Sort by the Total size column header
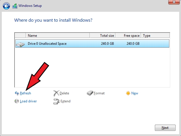 (102, 36)
